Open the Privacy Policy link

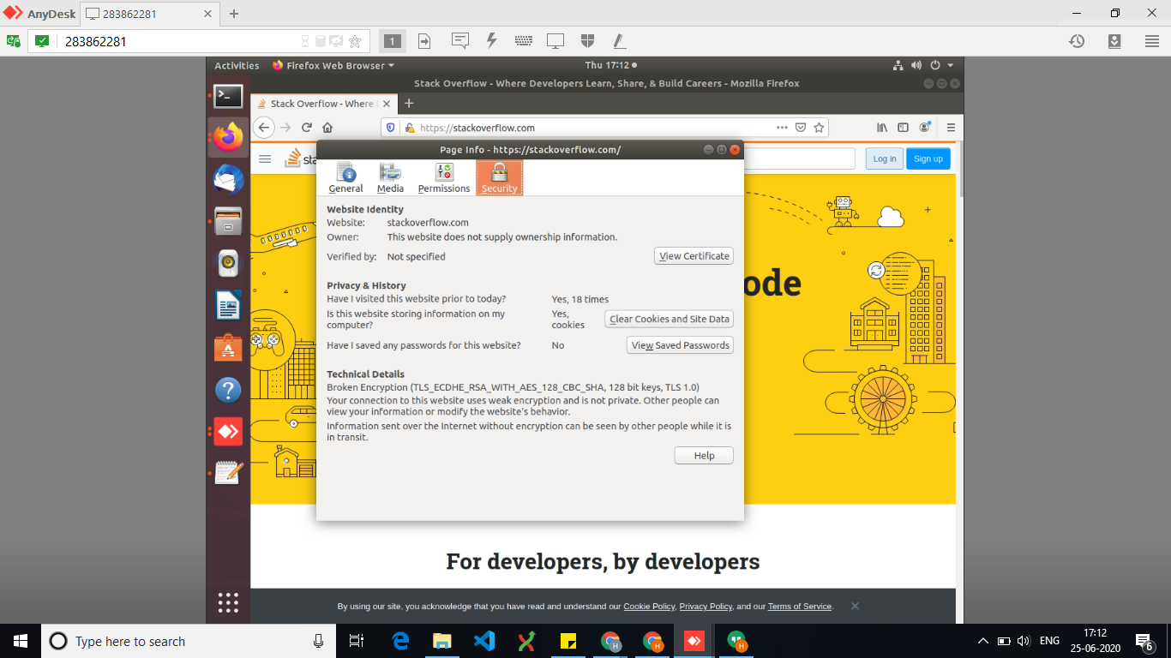point(706,607)
